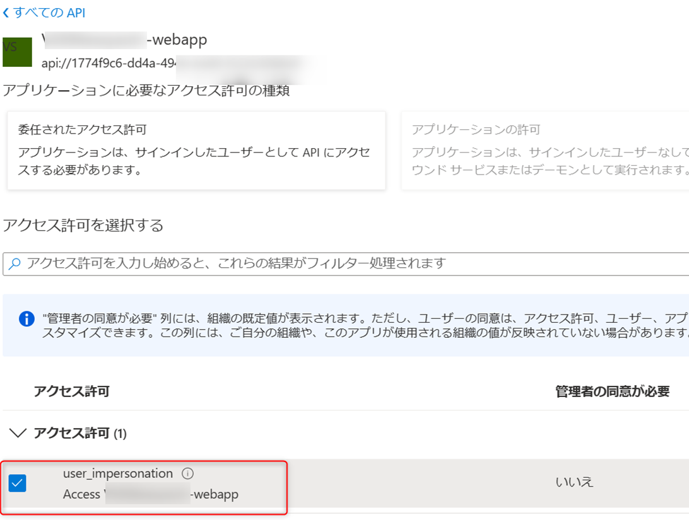Image resolution: width=689 pixels, height=520 pixels.
Task: Click the アクセス許可 (1) group label
Action: [x=80, y=433]
